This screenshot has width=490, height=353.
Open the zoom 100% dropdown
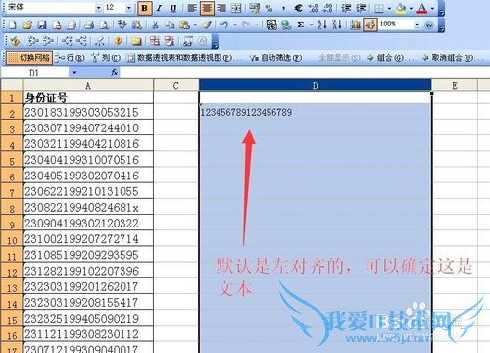coord(417,25)
